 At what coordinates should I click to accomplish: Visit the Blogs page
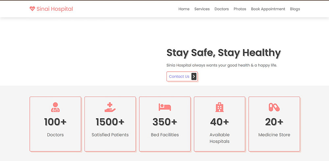(x=295, y=9)
